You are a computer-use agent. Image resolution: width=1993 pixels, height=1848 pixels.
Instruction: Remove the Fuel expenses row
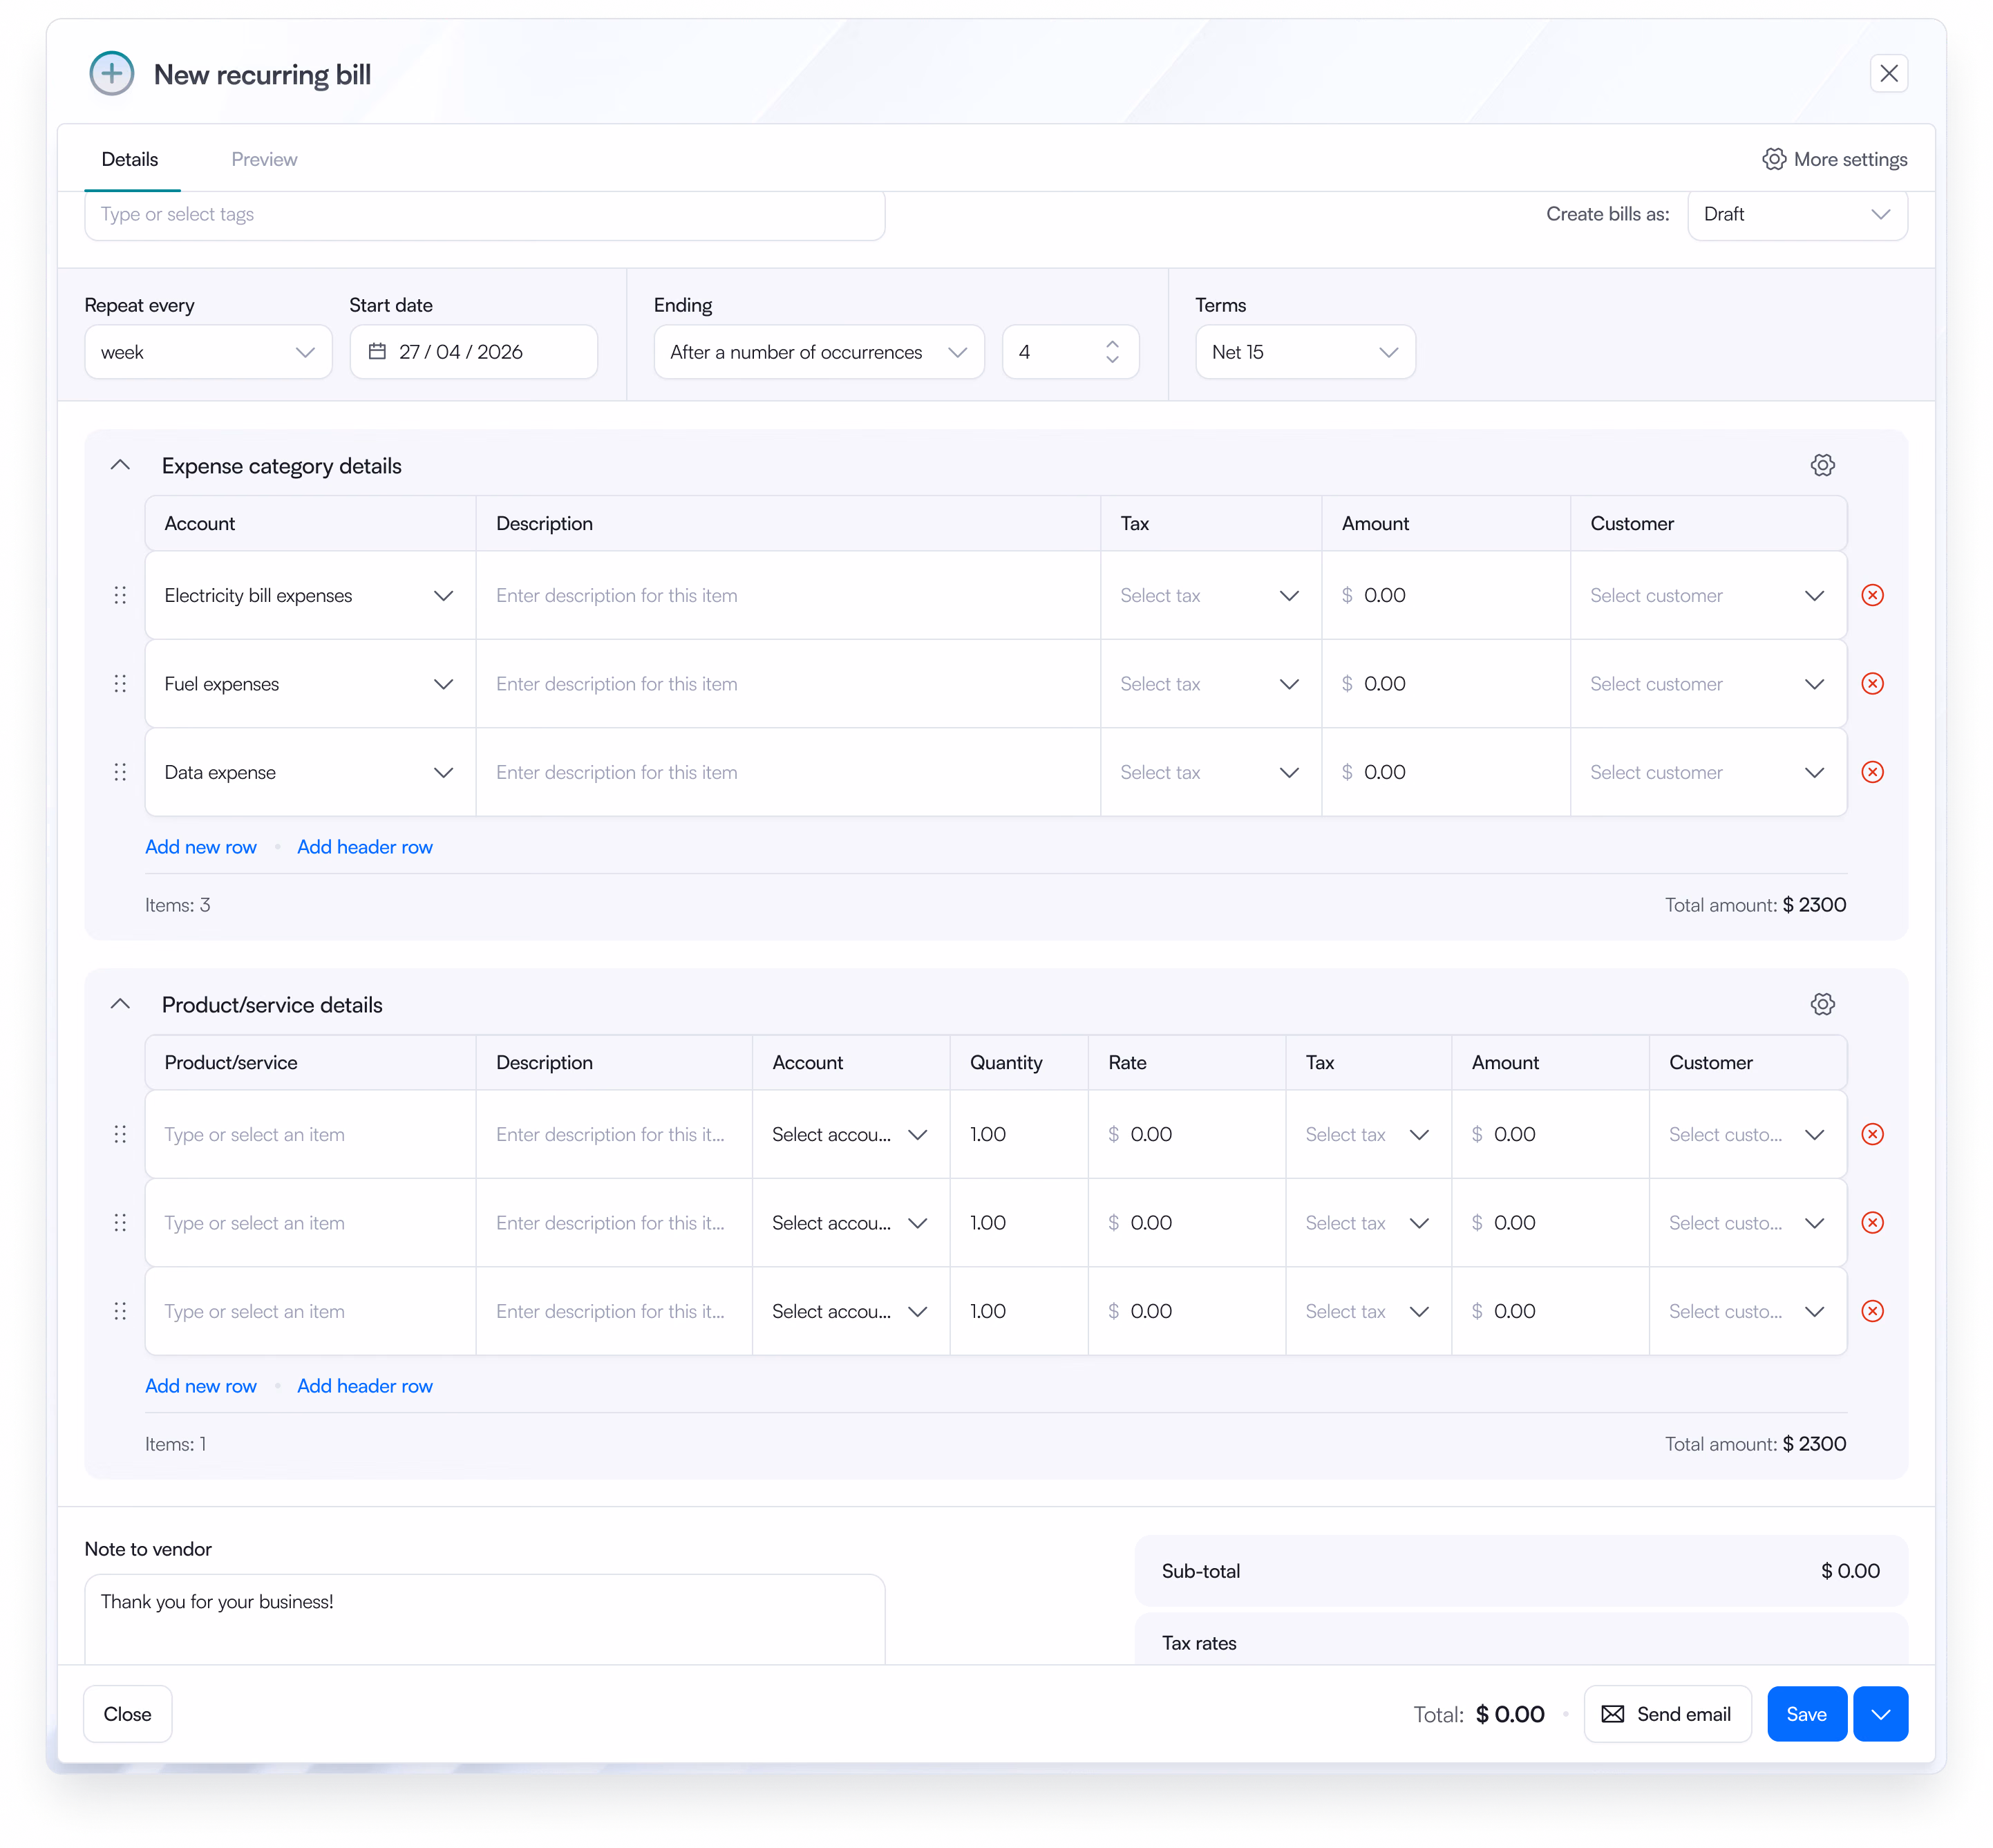click(x=1872, y=684)
